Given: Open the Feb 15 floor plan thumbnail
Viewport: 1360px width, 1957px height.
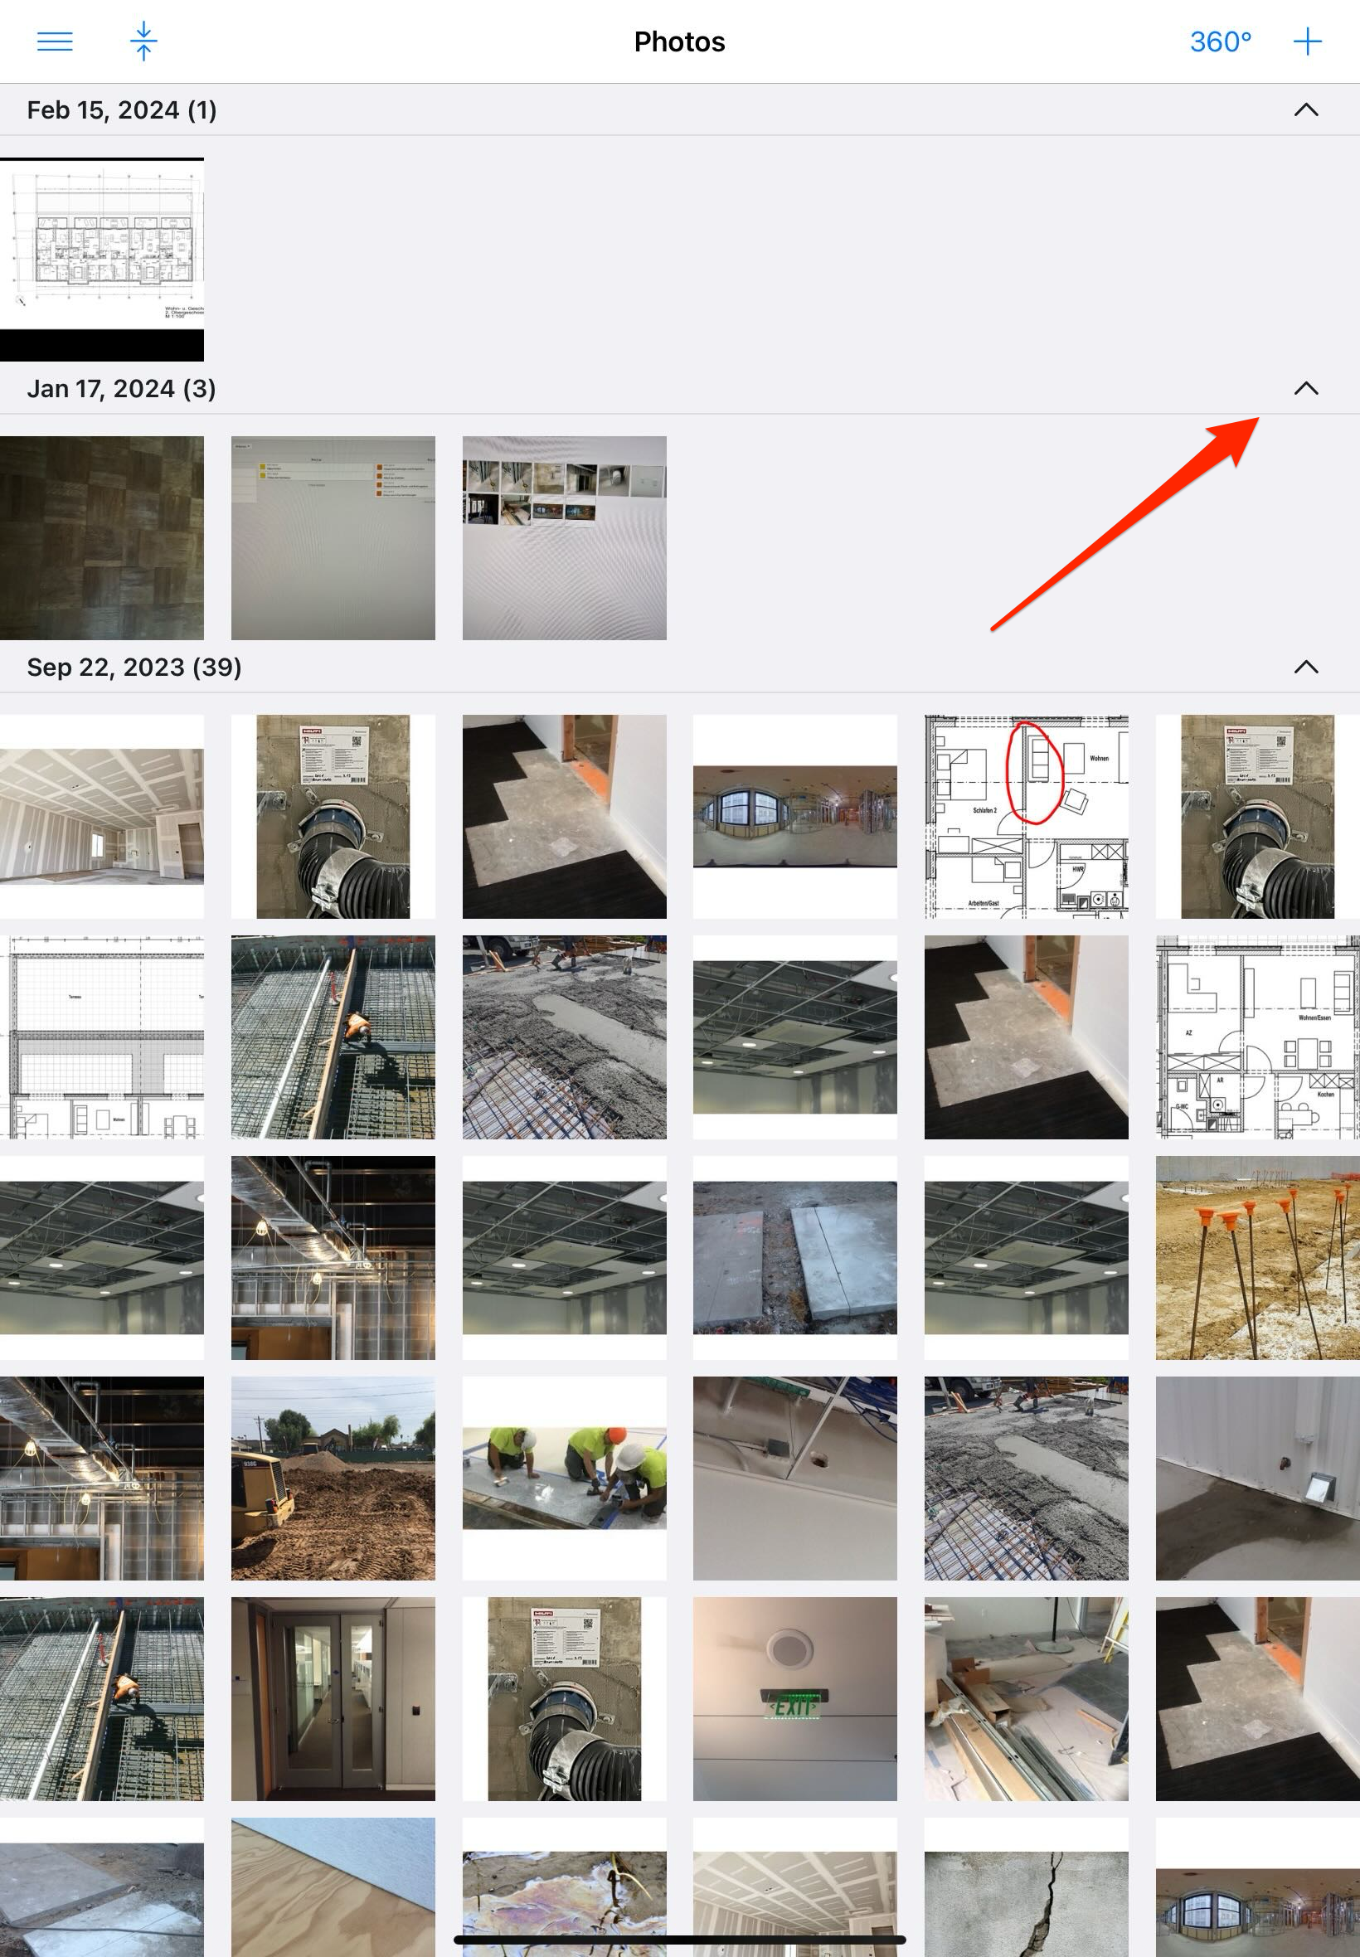Looking at the screenshot, I should tap(101, 259).
